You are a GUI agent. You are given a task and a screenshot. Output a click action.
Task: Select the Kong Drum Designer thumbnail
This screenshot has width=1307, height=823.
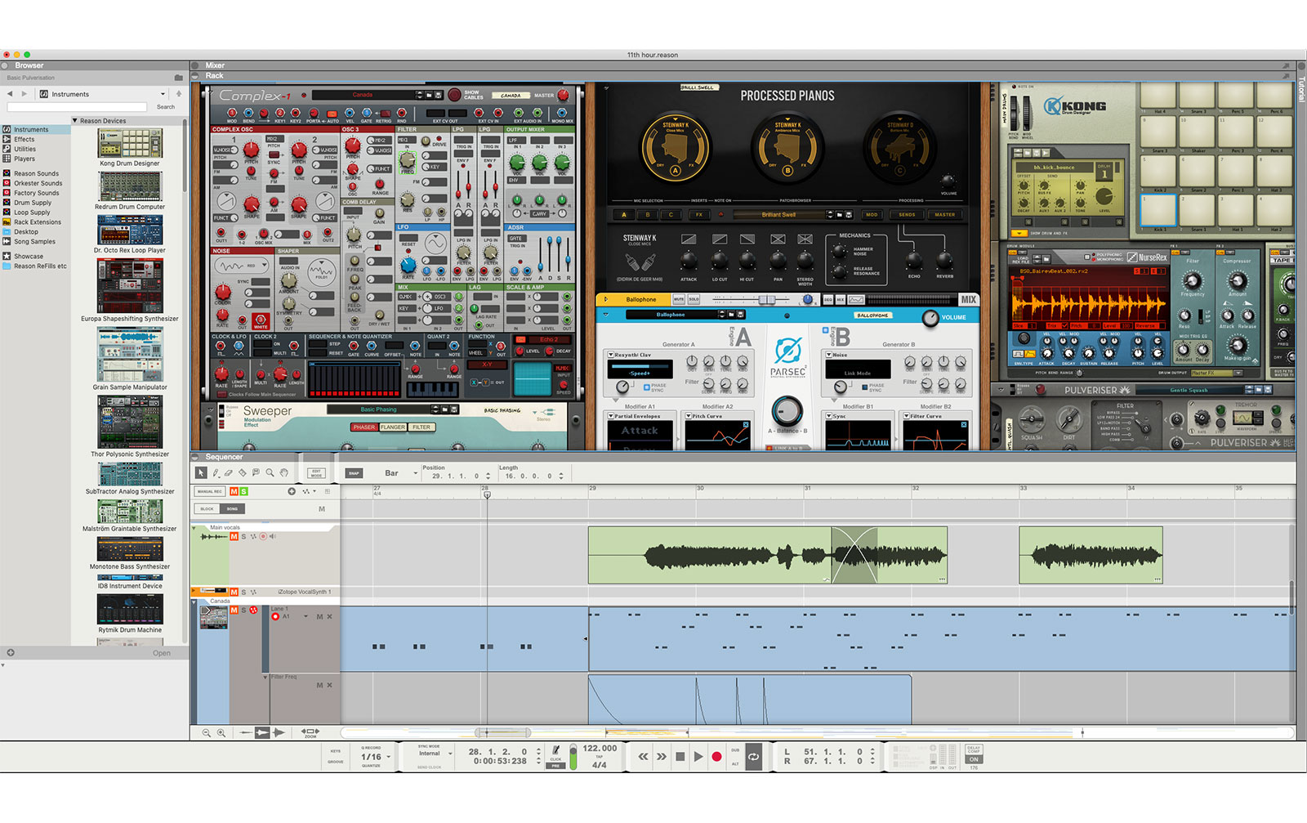(x=130, y=143)
